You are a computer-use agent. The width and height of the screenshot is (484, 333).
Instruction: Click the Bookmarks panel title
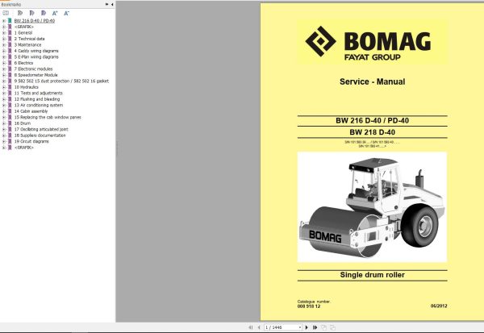pyautogui.click(x=10, y=4)
